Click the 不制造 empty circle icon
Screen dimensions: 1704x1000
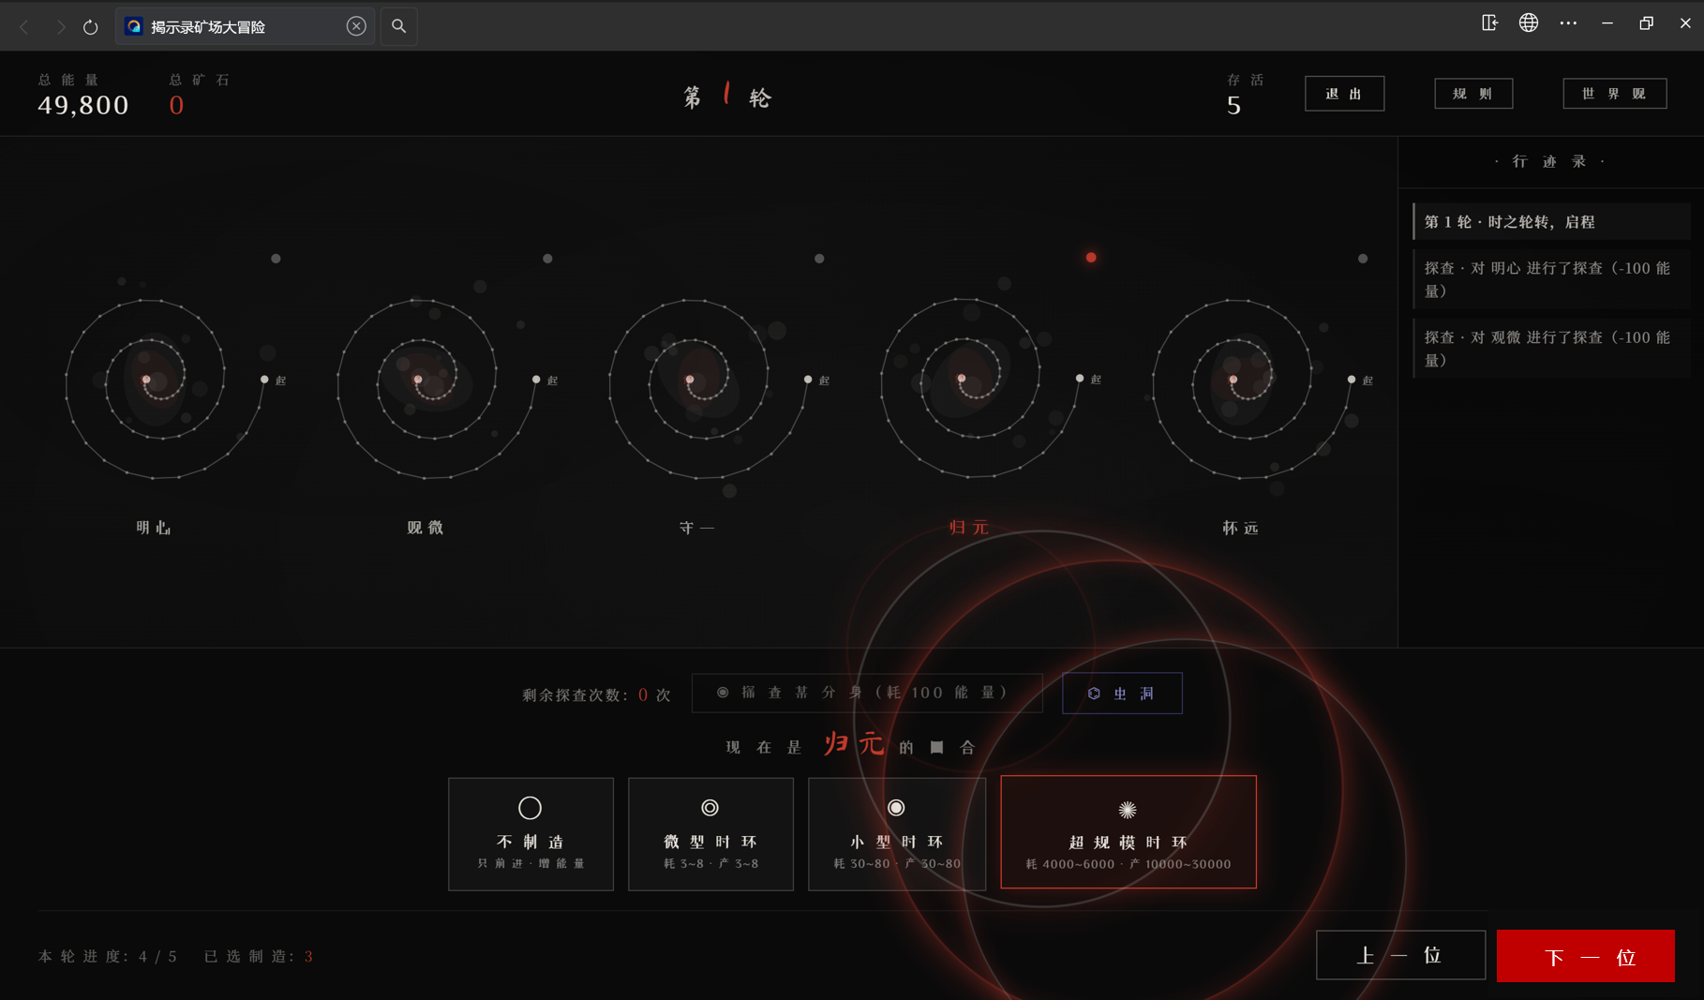coord(530,808)
